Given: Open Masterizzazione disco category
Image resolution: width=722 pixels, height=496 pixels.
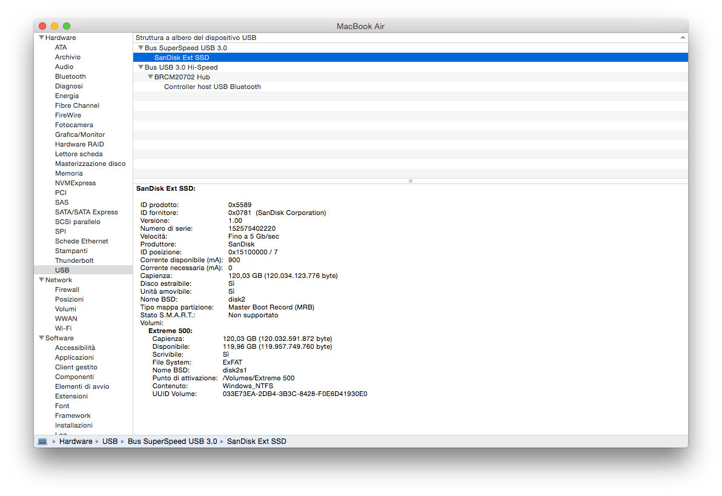Looking at the screenshot, I should click(90, 164).
